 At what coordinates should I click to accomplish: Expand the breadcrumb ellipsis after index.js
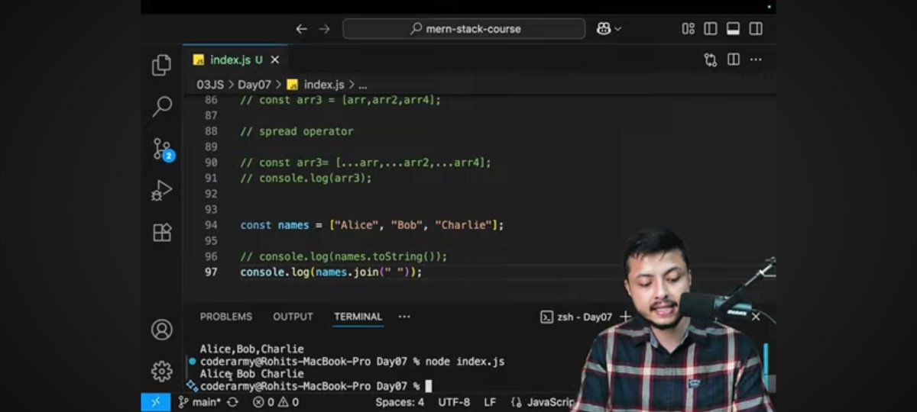[x=362, y=85]
